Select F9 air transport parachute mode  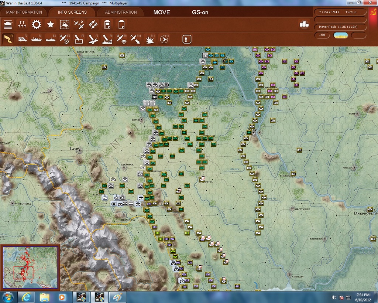(121, 39)
